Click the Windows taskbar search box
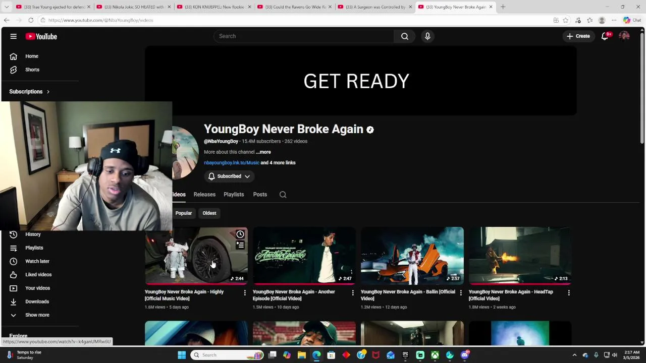646x363 pixels. (x=228, y=355)
